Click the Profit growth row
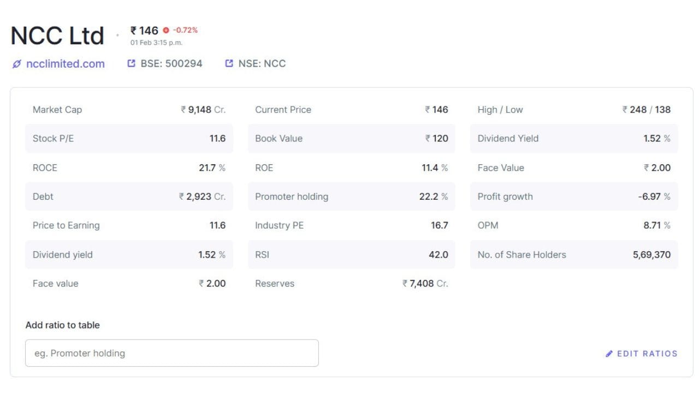Screen dimensions: 699x393 tap(573, 196)
